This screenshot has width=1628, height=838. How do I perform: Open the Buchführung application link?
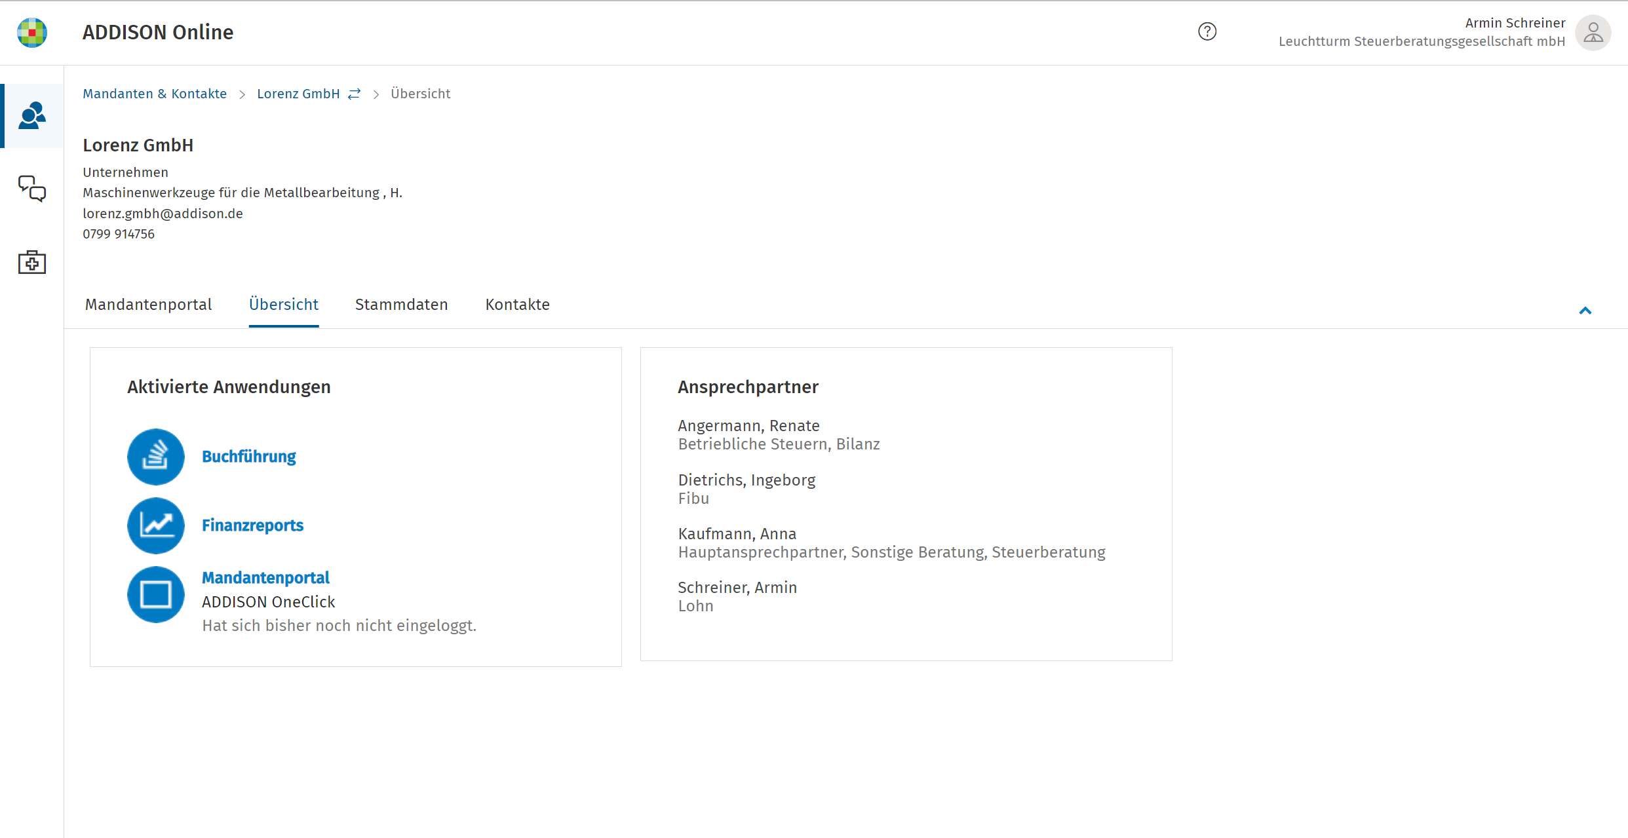(x=249, y=457)
